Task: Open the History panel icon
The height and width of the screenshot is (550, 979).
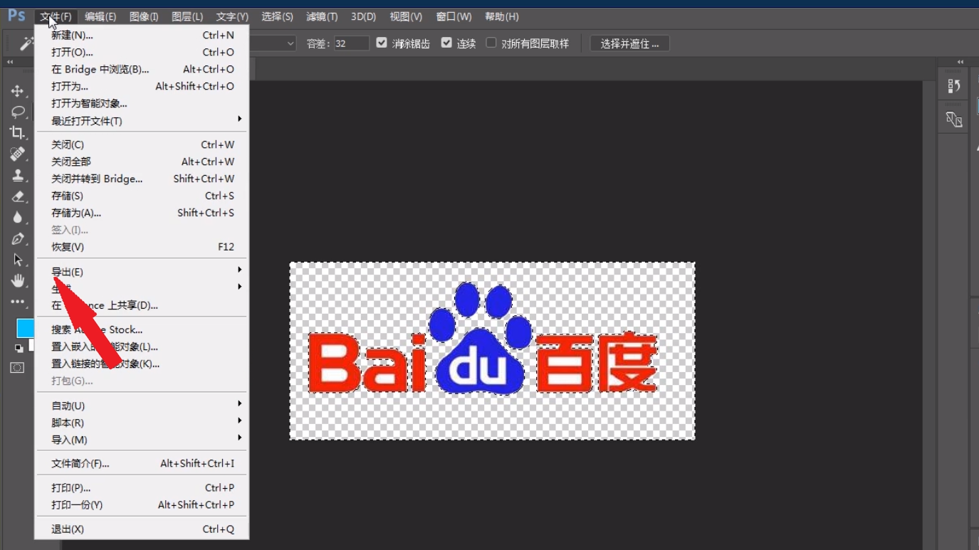Action: point(954,85)
